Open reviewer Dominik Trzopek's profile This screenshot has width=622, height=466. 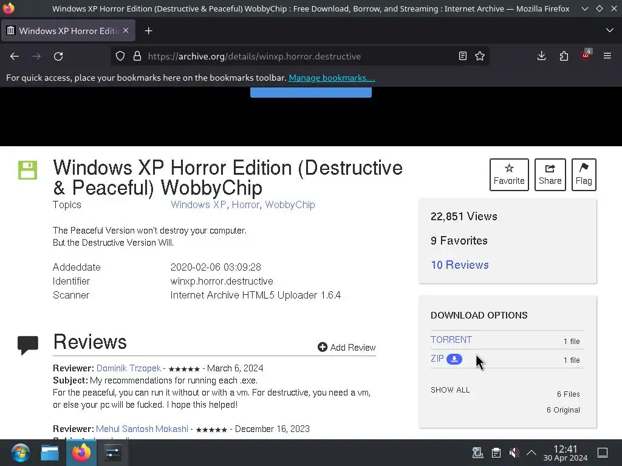click(129, 368)
